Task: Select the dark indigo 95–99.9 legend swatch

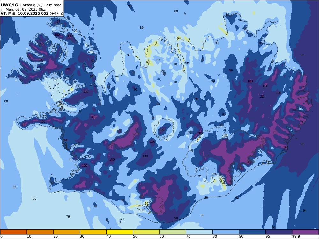Action: (x=279, y=232)
